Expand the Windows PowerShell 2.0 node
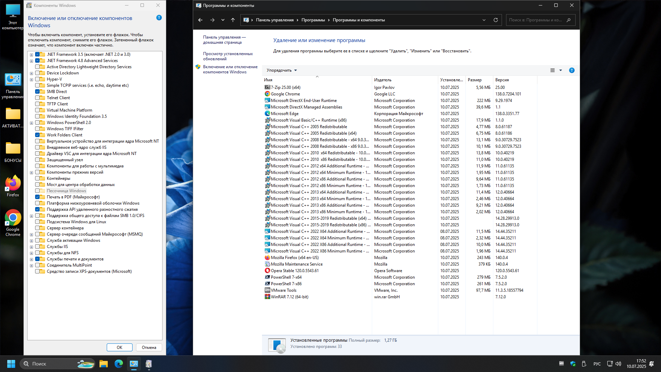Image resolution: width=661 pixels, height=372 pixels. pos(31,123)
